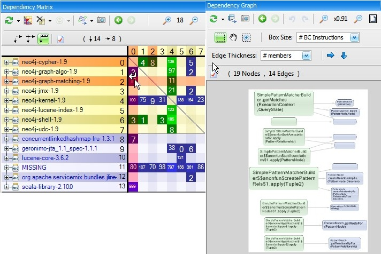Open the Box Size dropdown

355,37
